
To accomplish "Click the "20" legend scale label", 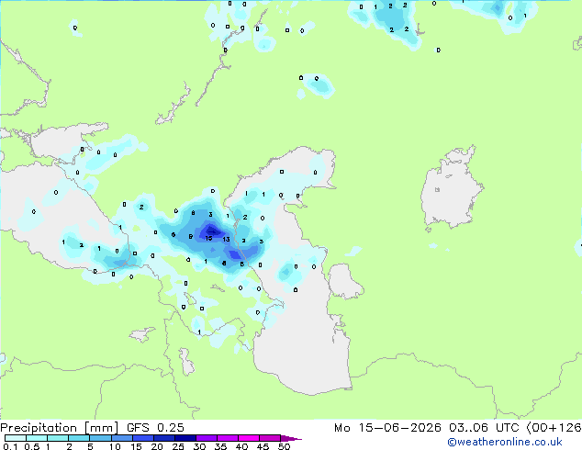I will click(157, 446).
